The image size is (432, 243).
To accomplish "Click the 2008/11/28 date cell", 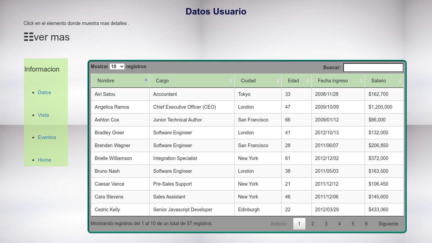I will (x=338, y=94).
